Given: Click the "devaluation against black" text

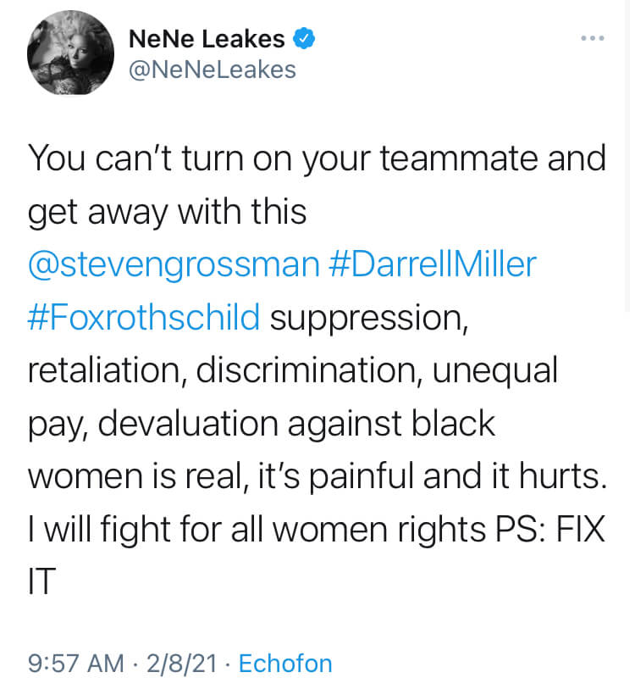Looking at the screenshot, I should point(296,424).
